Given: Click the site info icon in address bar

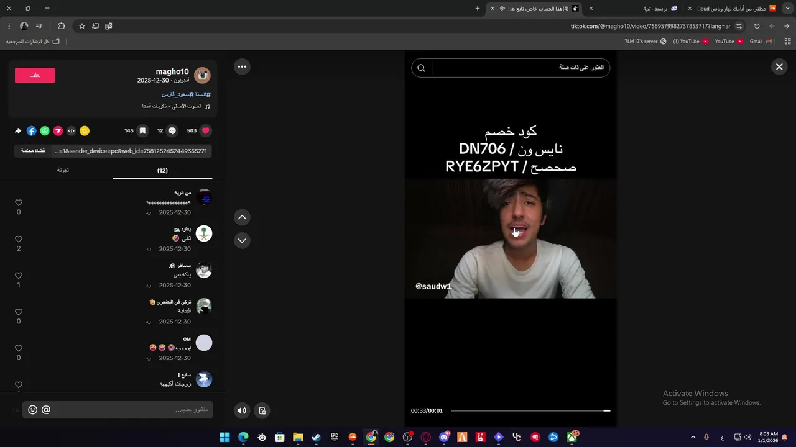Looking at the screenshot, I should [x=739, y=26].
